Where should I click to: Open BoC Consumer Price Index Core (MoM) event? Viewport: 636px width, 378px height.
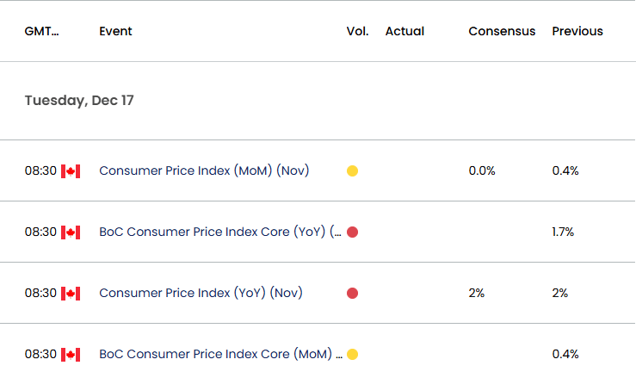click(x=220, y=354)
